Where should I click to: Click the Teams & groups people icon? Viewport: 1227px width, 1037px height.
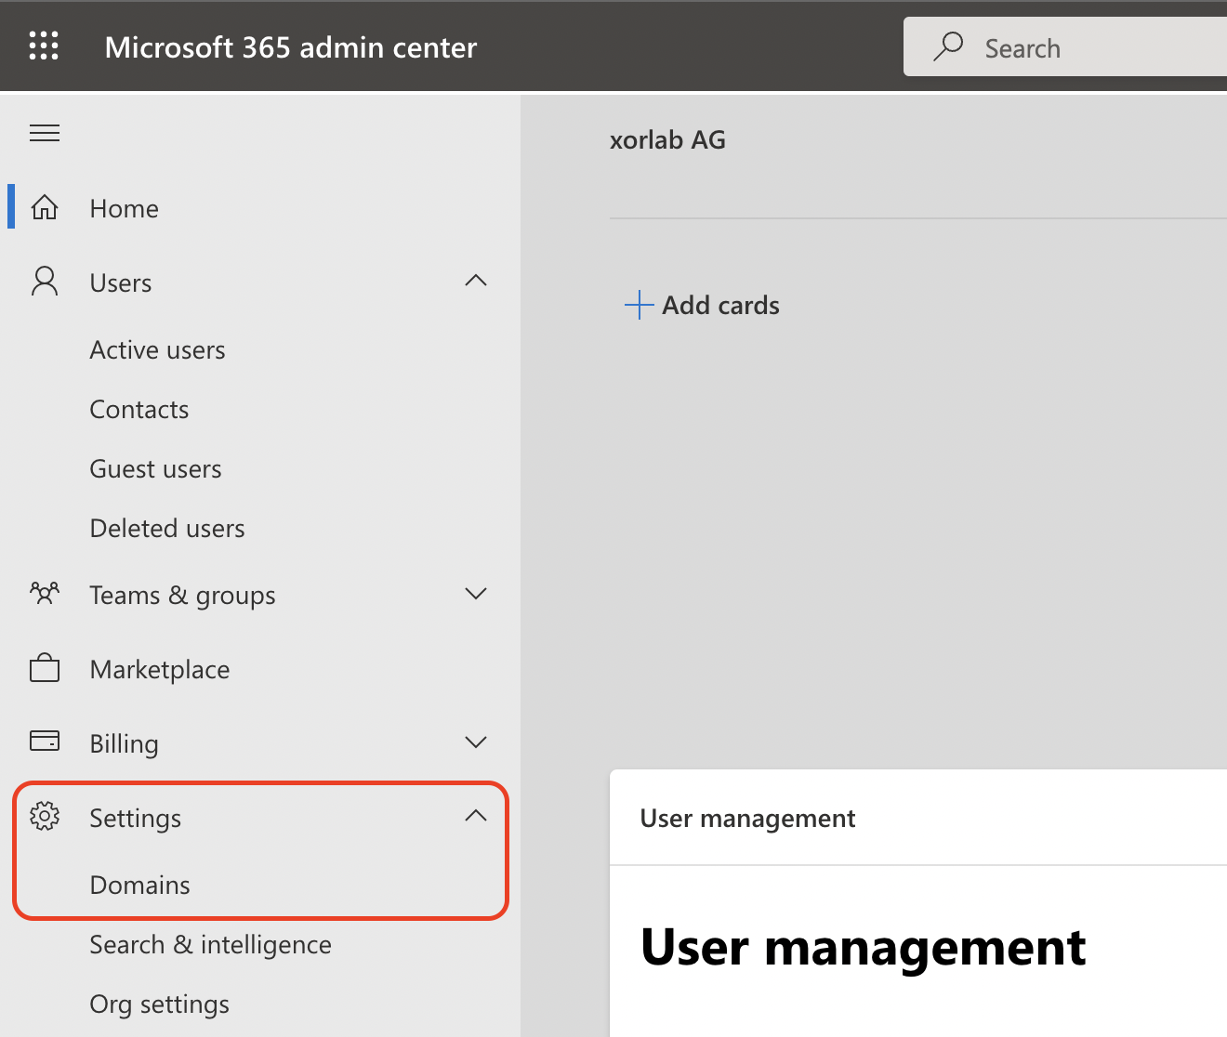[x=45, y=593]
